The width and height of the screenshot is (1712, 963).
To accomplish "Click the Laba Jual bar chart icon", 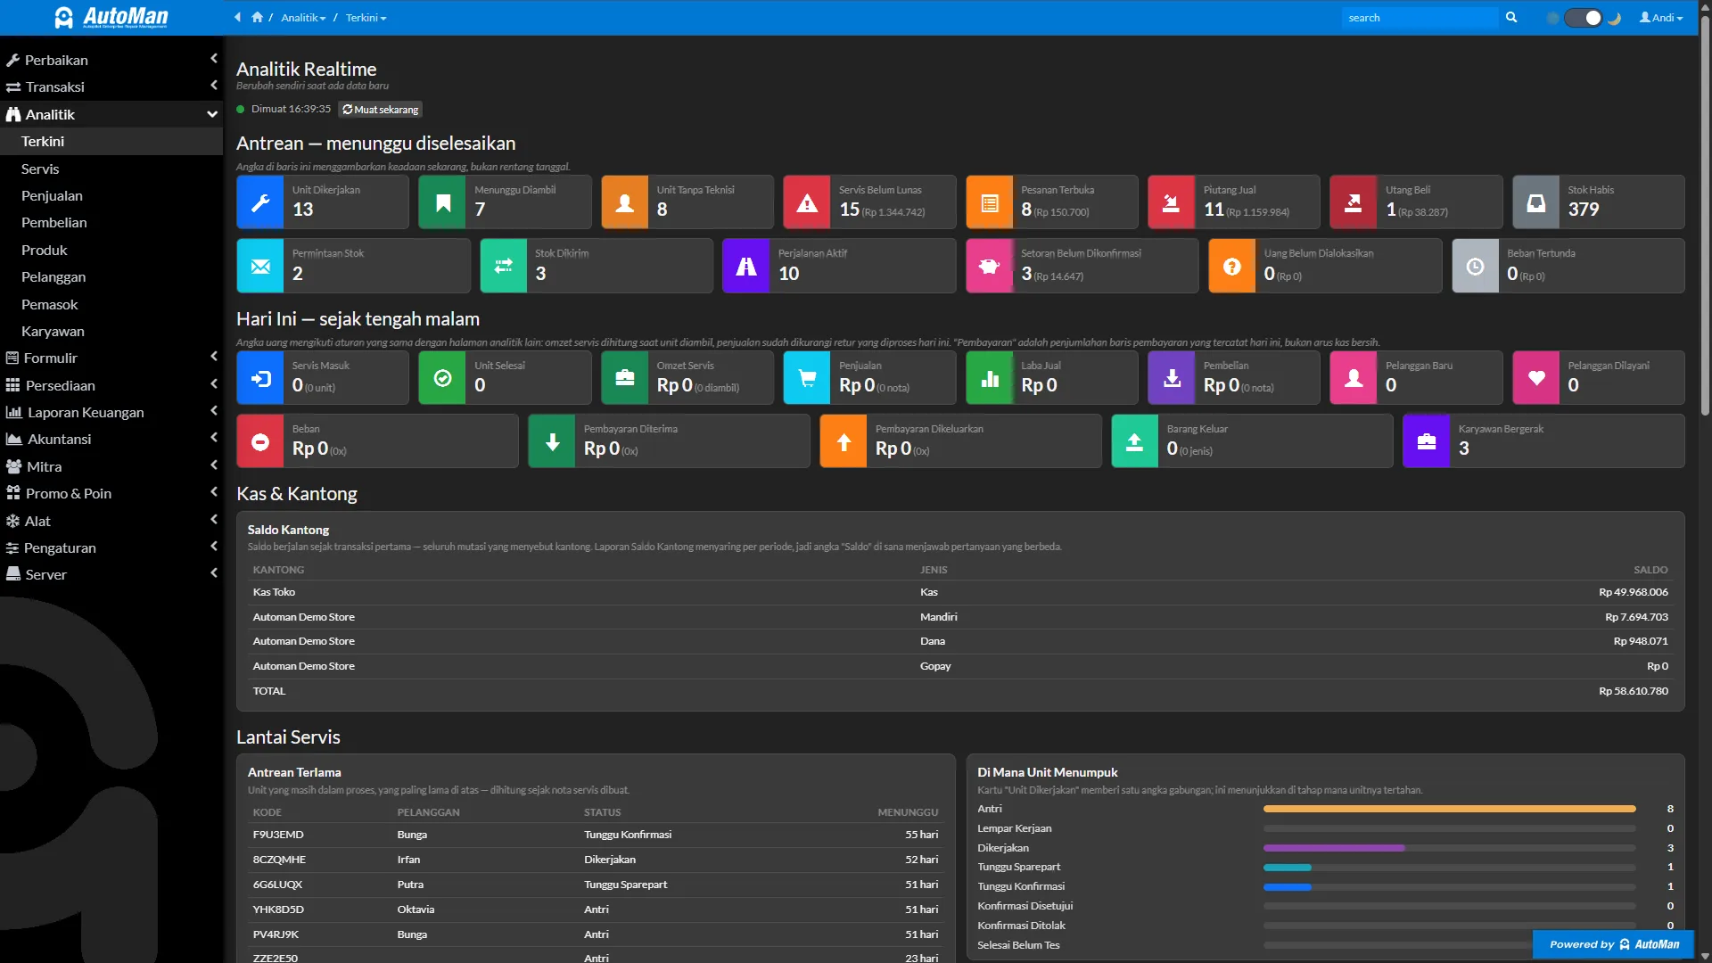I will click(990, 378).
